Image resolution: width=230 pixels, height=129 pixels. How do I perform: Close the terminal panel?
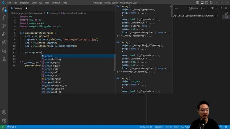[226, 8]
